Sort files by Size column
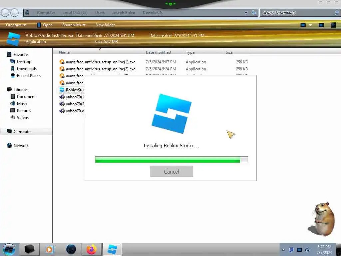This screenshot has height=256, width=341. coord(229,52)
